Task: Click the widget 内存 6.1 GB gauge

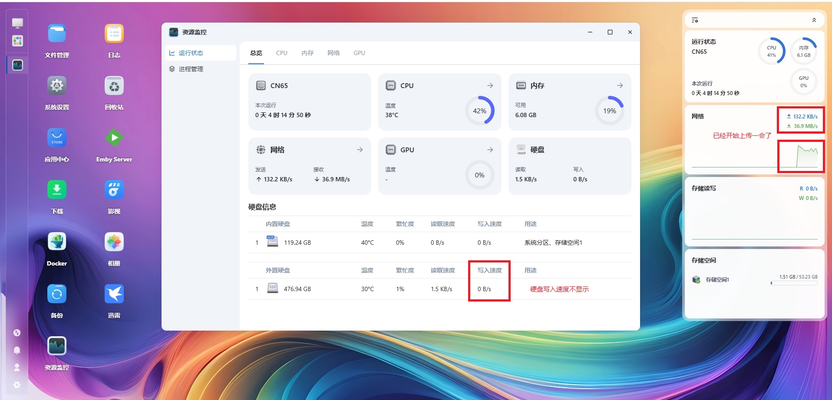Action: tap(804, 51)
